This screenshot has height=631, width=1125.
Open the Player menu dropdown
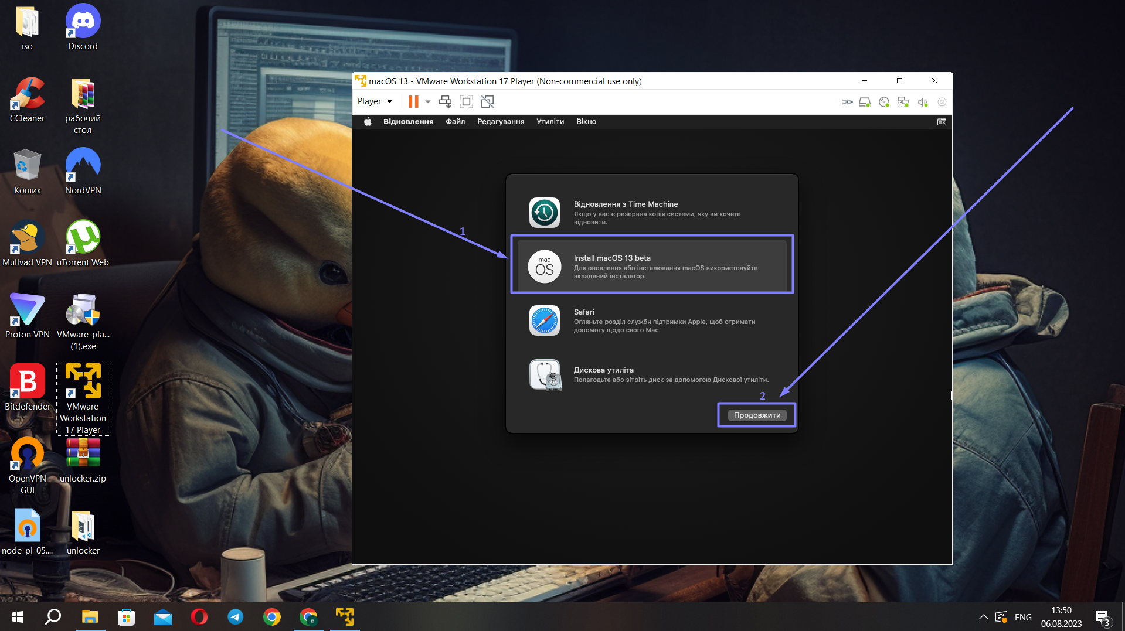pos(375,101)
